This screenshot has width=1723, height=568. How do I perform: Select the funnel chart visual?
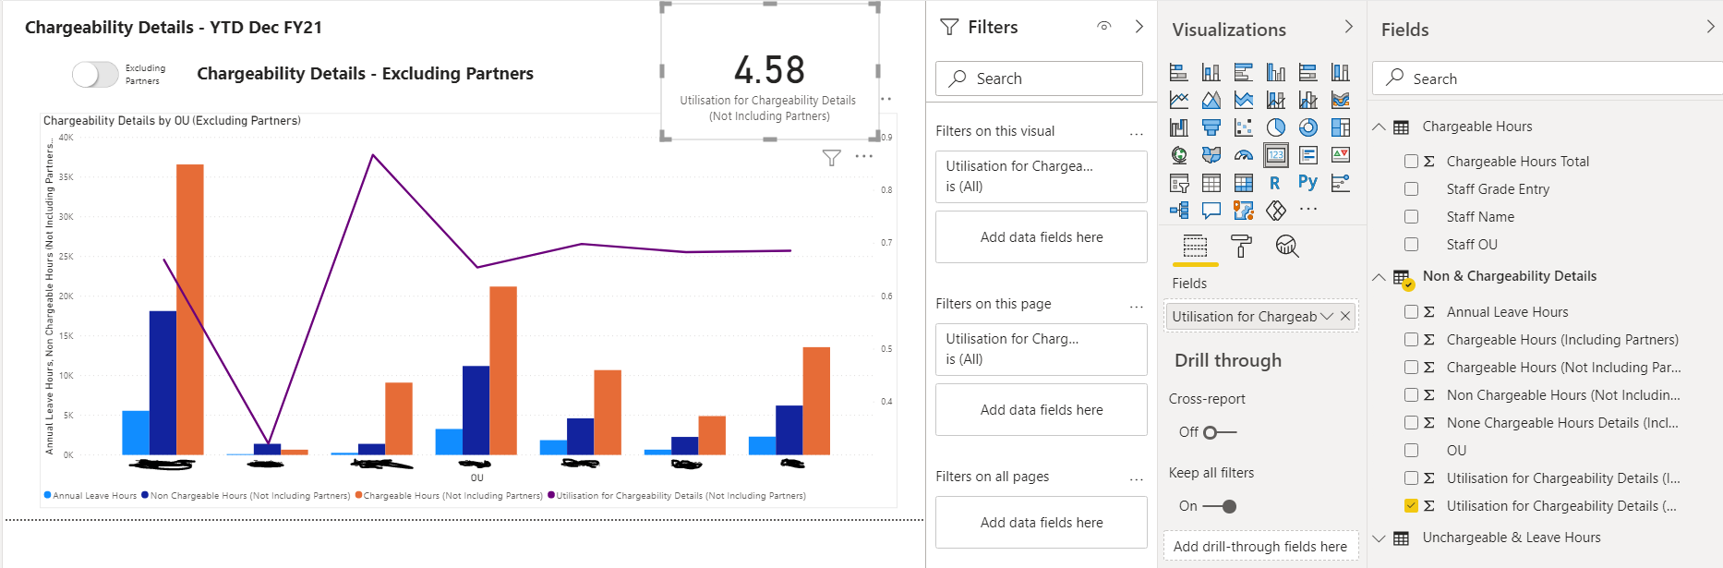click(x=1211, y=127)
